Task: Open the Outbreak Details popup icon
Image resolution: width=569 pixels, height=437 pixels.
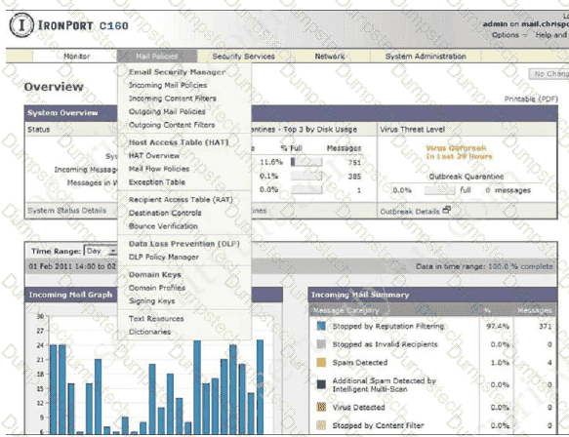Action: pyautogui.click(x=447, y=210)
